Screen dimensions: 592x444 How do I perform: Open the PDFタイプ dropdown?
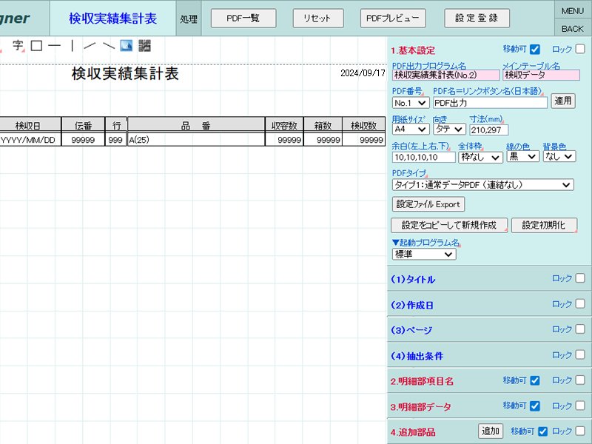tap(483, 184)
